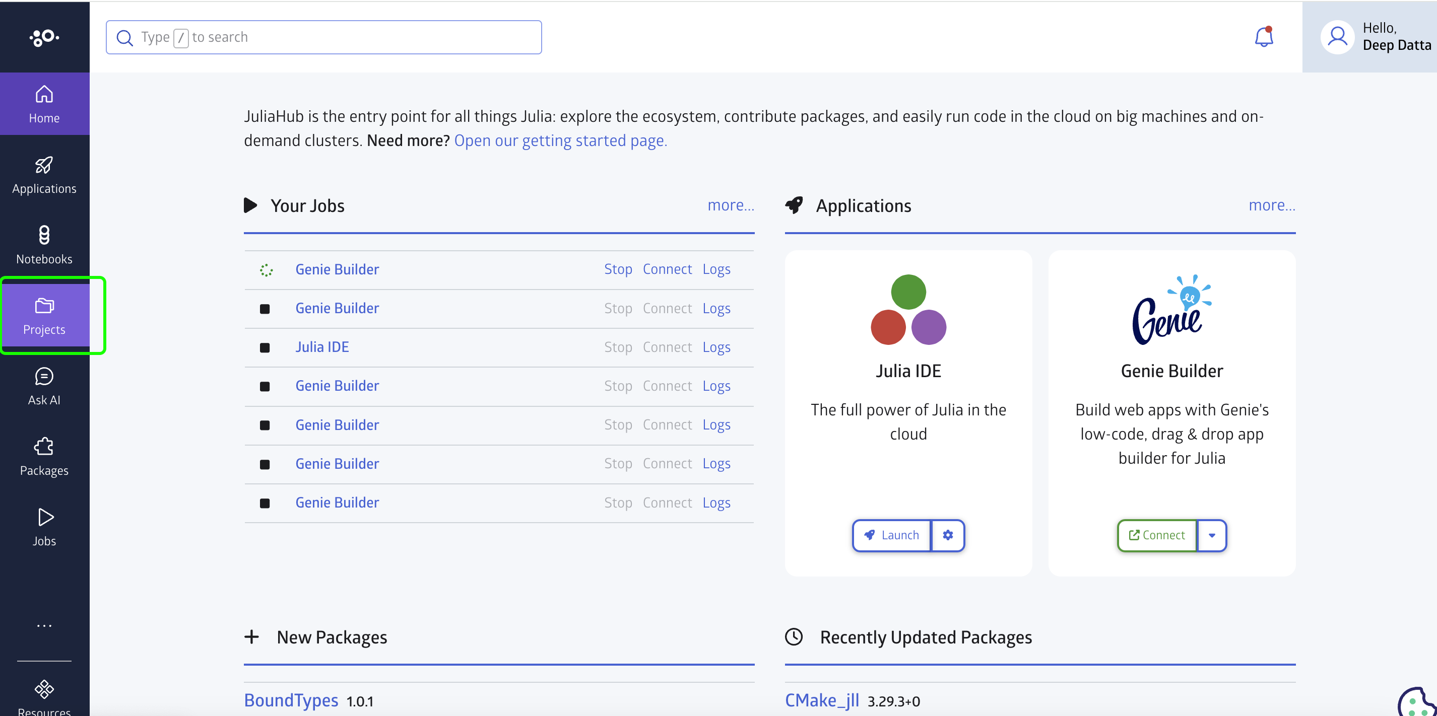Show more Applications
Screen dimensions: 1437x716
(x=1272, y=205)
